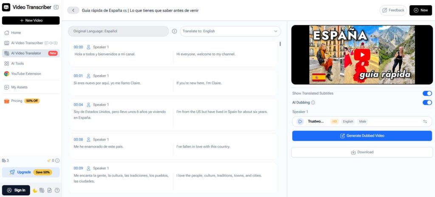Screen dimensions: 435x197
Task: Click text 'Si eres nuevo por aquí, yo me llamo Claire.'
Action: 107,83
